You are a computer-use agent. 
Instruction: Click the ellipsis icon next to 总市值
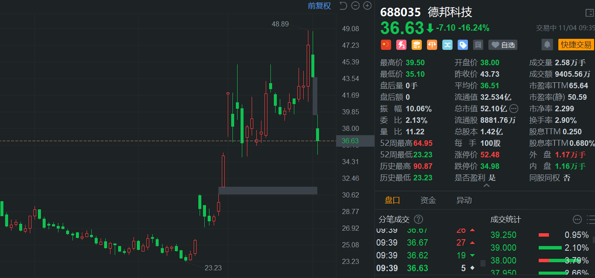(514, 108)
